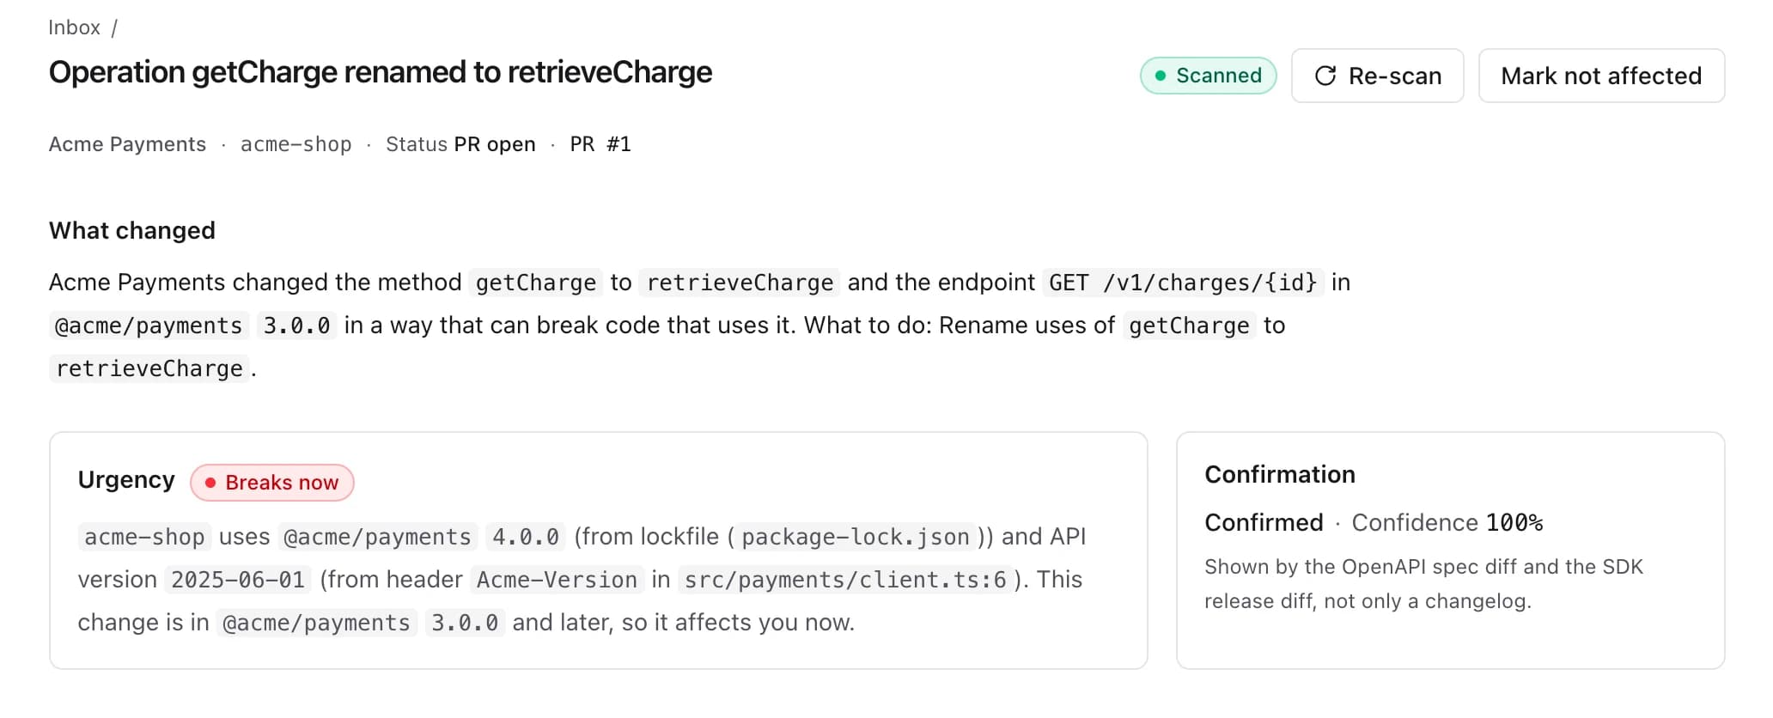Image resolution: width=1773 pixels, height=718 pixels.
Task: Select the API version 2025-06-01
Action: 238,580
